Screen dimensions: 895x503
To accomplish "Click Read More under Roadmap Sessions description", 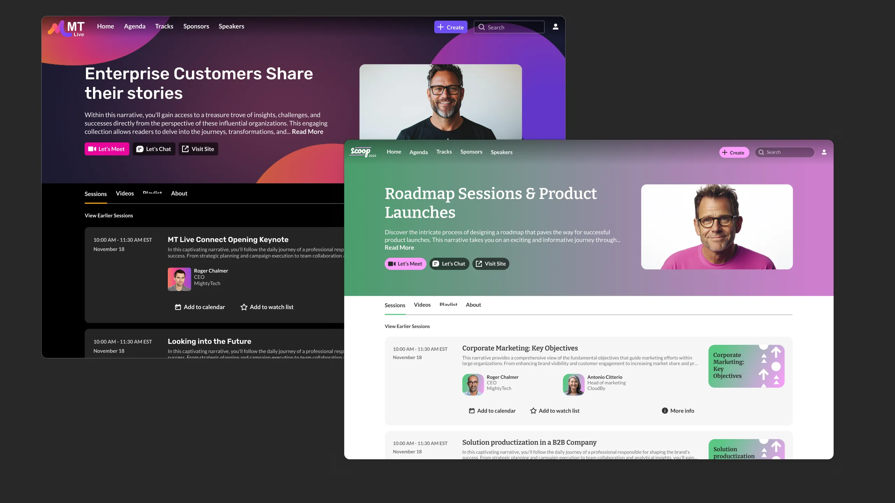I will point(399,248).
